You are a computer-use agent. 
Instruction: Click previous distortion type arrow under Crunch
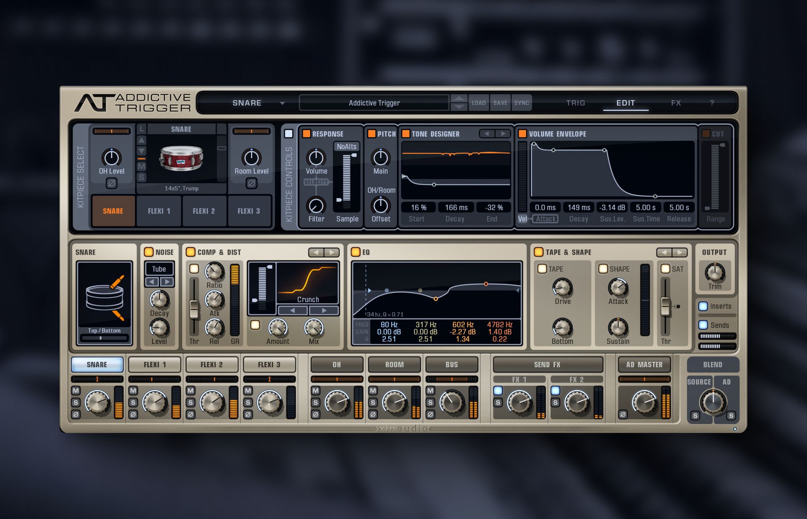coord(293,310)
